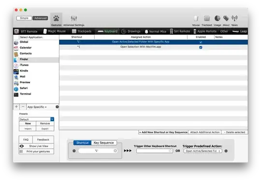Screen dimensions: 261x181
Task: Click the Mouse icon in toolbar
Action: (196, 18)
